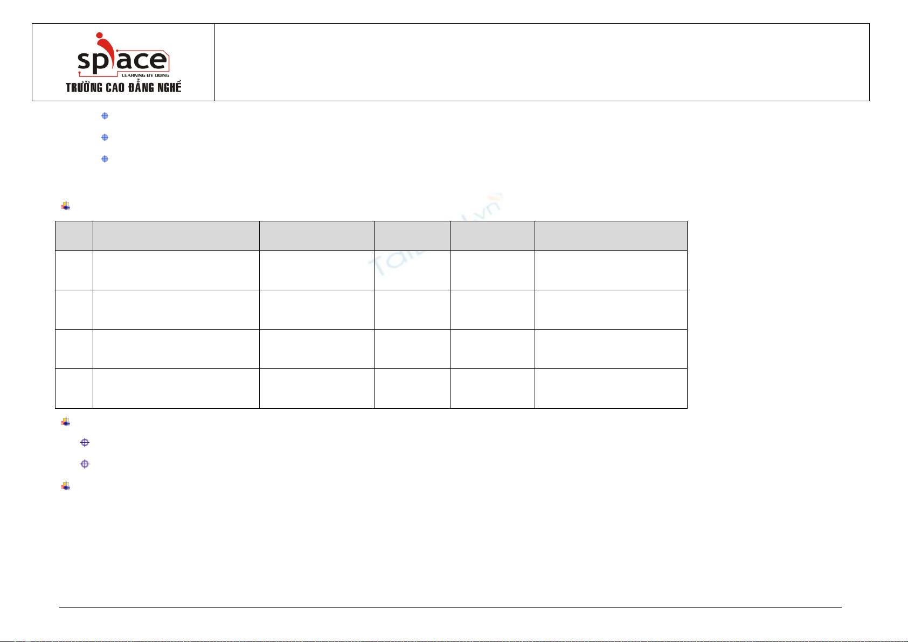Click the colored square bullet just below the table
This screenshot has width=908, height=642.
point(65,422)
